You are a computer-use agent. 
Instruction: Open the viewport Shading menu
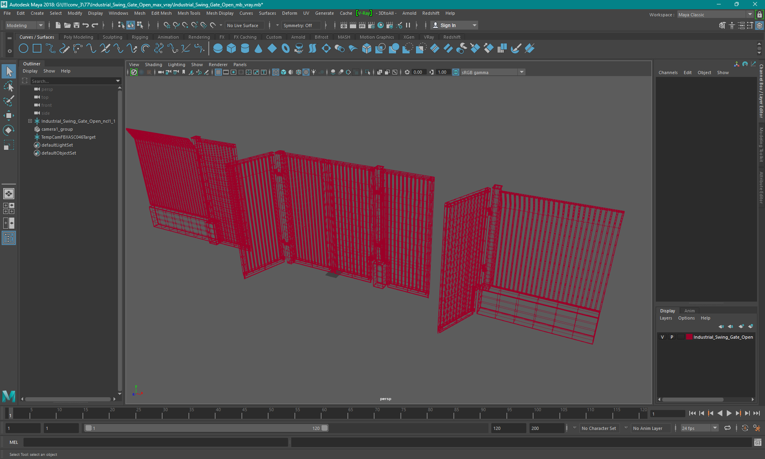(x=153, y=65)
